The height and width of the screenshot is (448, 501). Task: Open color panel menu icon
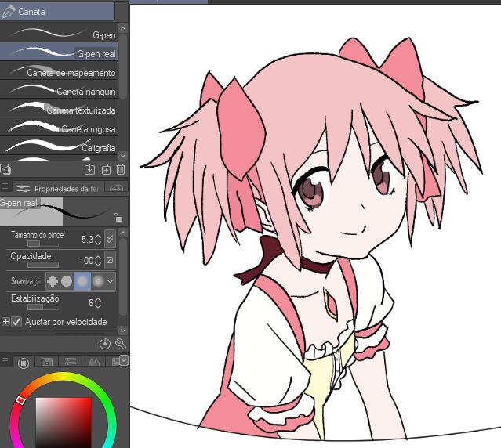pyautogui.click(x=5, y=360)
